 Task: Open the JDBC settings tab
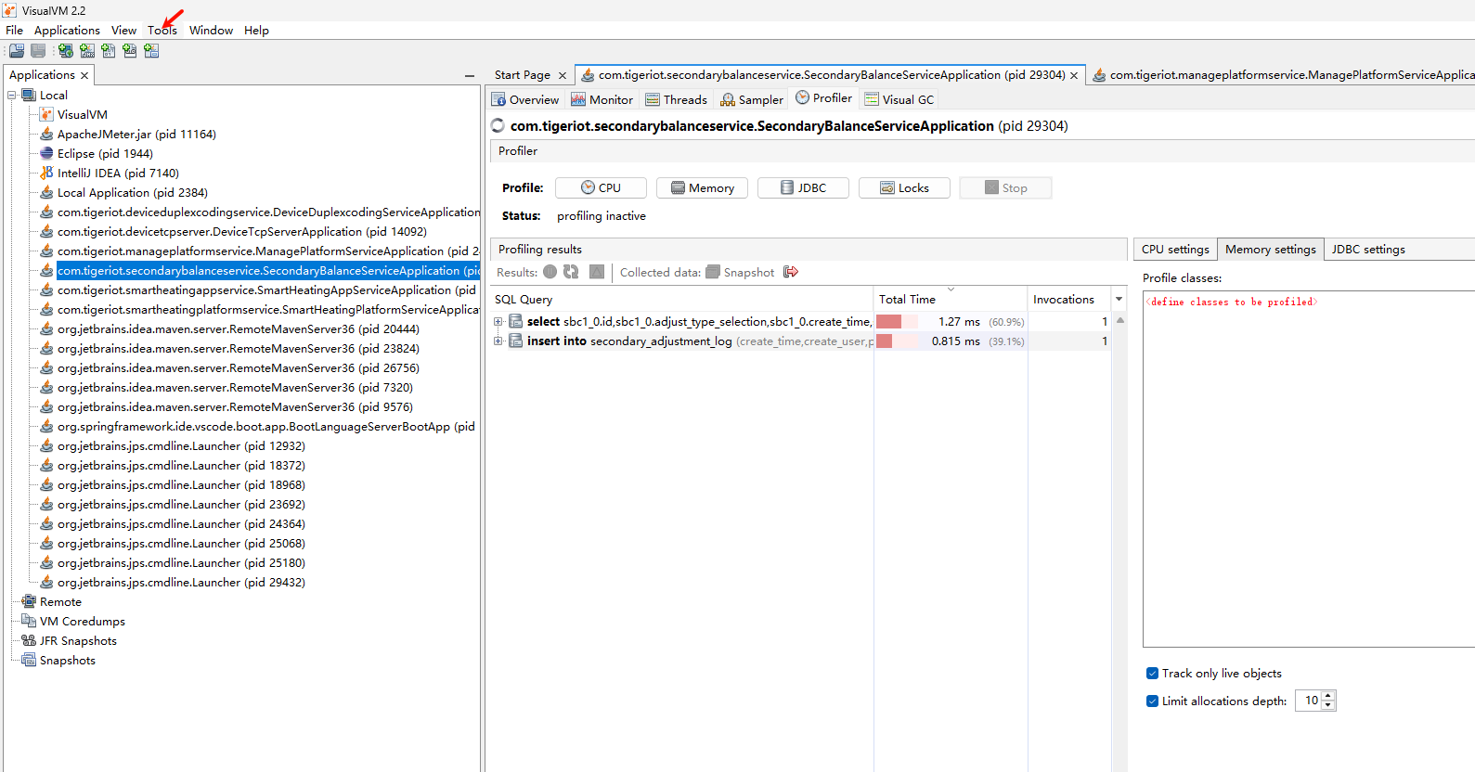coord(1368,249)
